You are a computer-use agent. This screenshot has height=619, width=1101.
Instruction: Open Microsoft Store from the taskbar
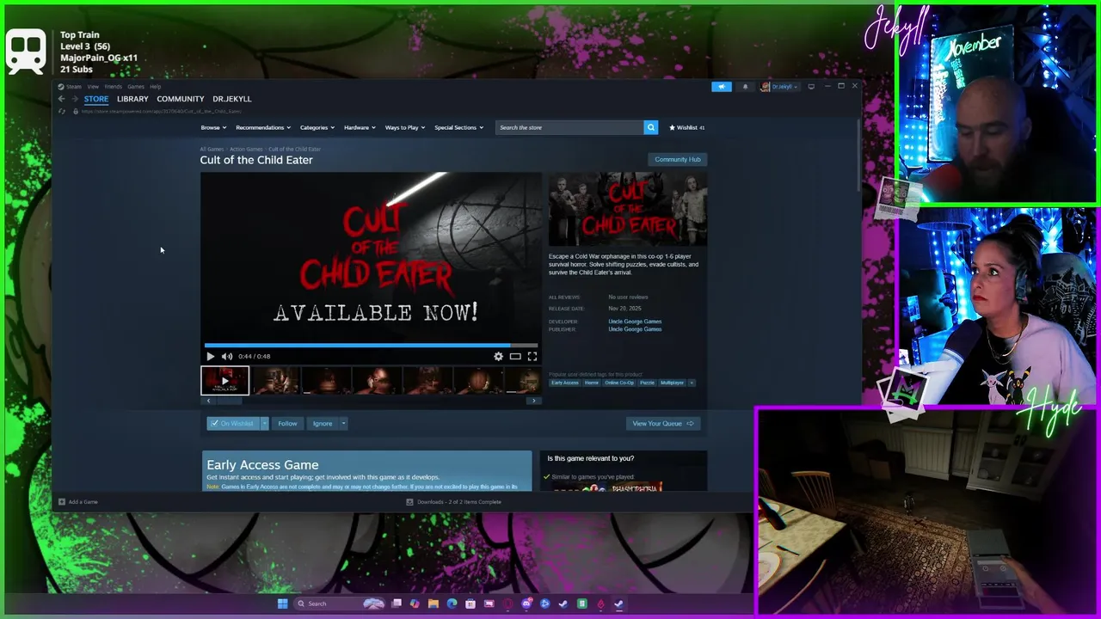(x=471, y=604)
